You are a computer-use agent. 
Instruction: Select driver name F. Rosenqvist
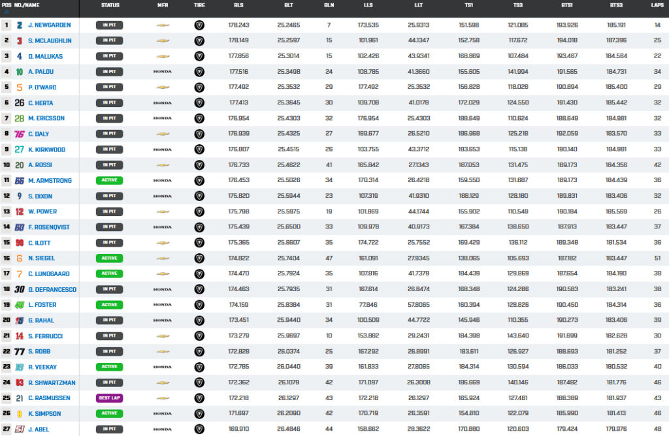click(x=48, y=227)
